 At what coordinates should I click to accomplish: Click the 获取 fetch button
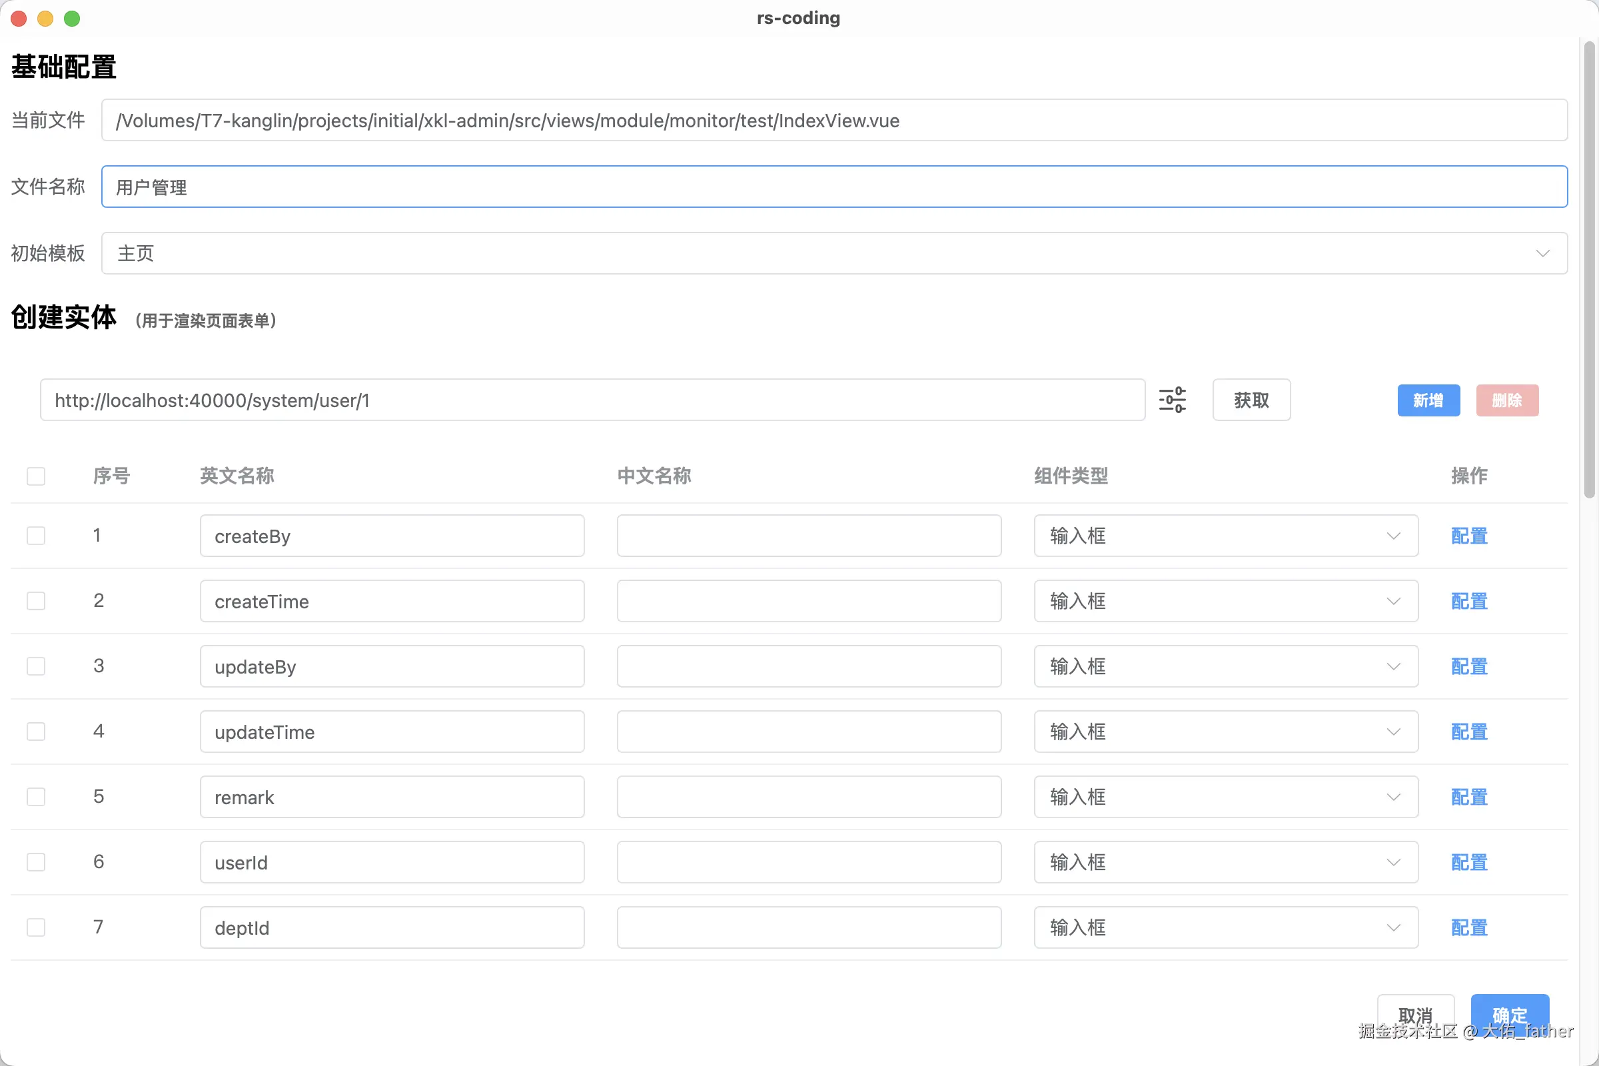pyautogui.click(x=1251, y=400)
